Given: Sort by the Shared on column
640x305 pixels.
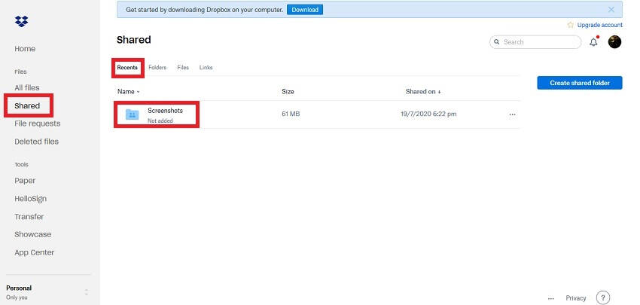Looking at the screenshot, I should pyautogui.click(x=423, y=91).
